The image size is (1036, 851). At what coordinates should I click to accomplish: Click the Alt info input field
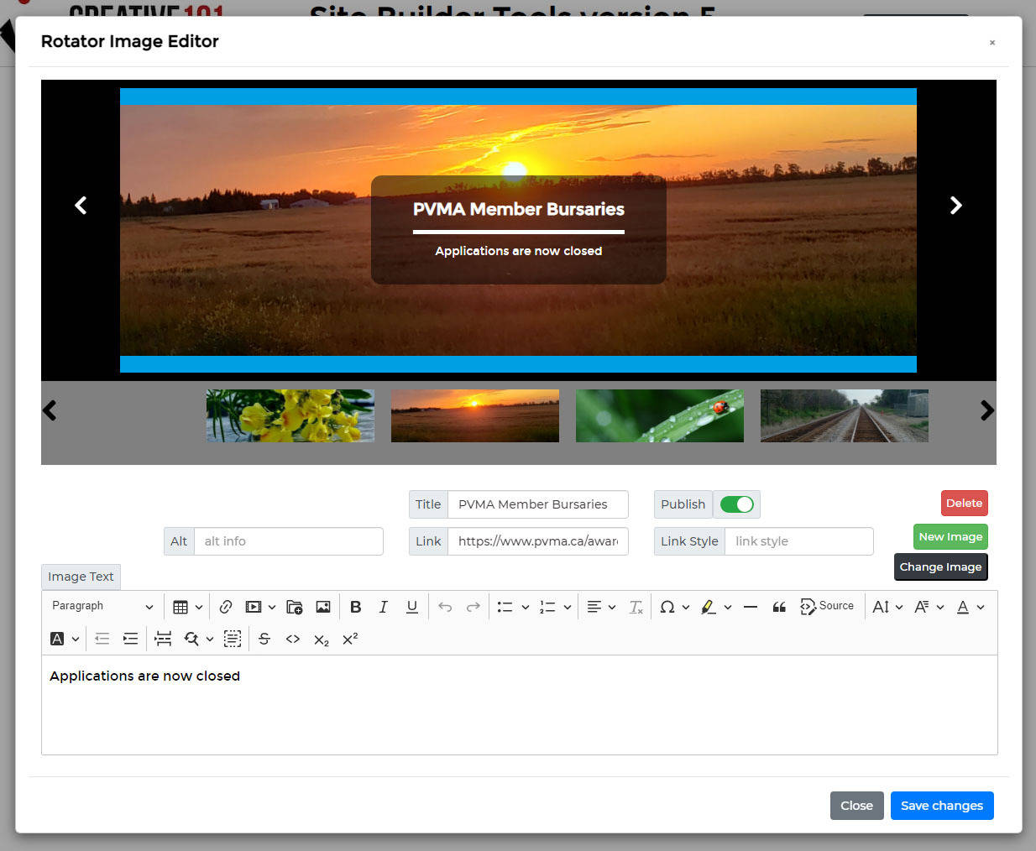pyautogui.click(x=289, y=541)
